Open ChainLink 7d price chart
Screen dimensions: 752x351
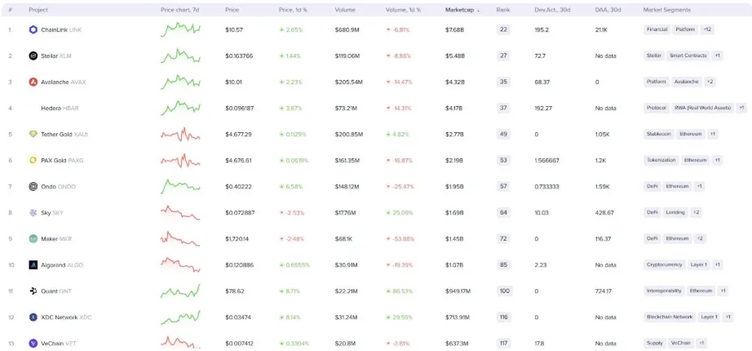tap(180, 29)
